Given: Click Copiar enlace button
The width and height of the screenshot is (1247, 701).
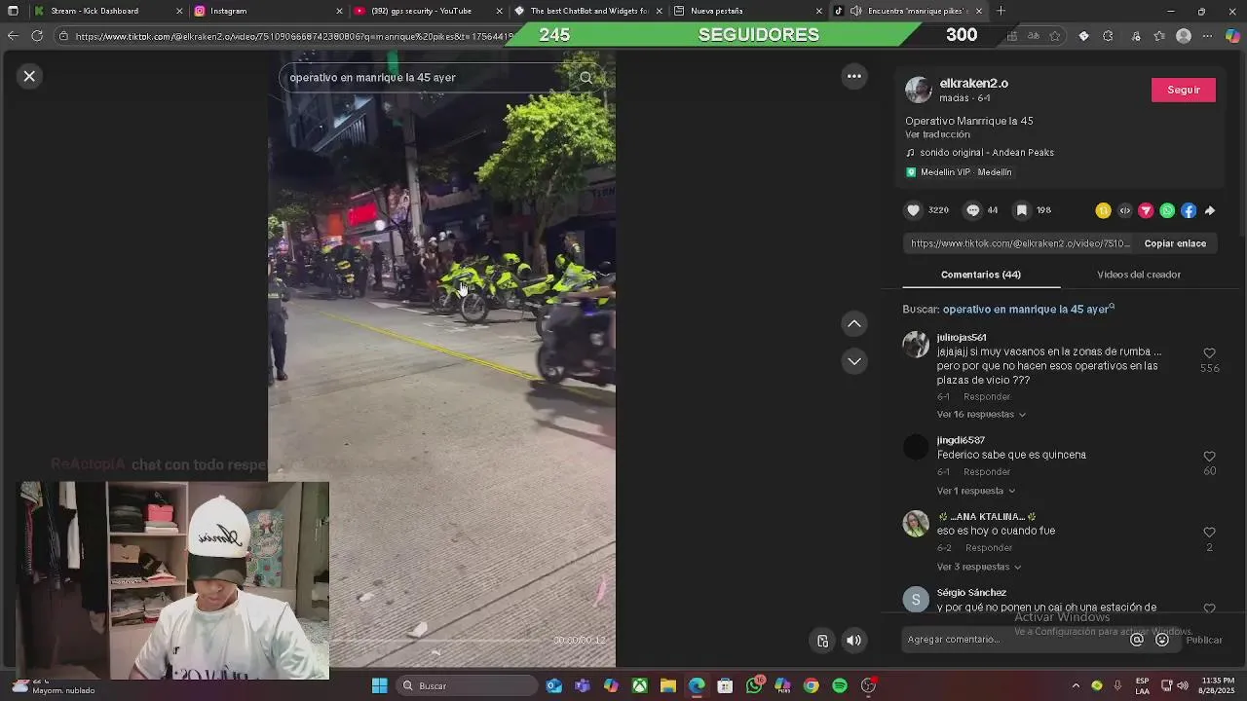Looking at the screenshot, I should [1175, 243].
